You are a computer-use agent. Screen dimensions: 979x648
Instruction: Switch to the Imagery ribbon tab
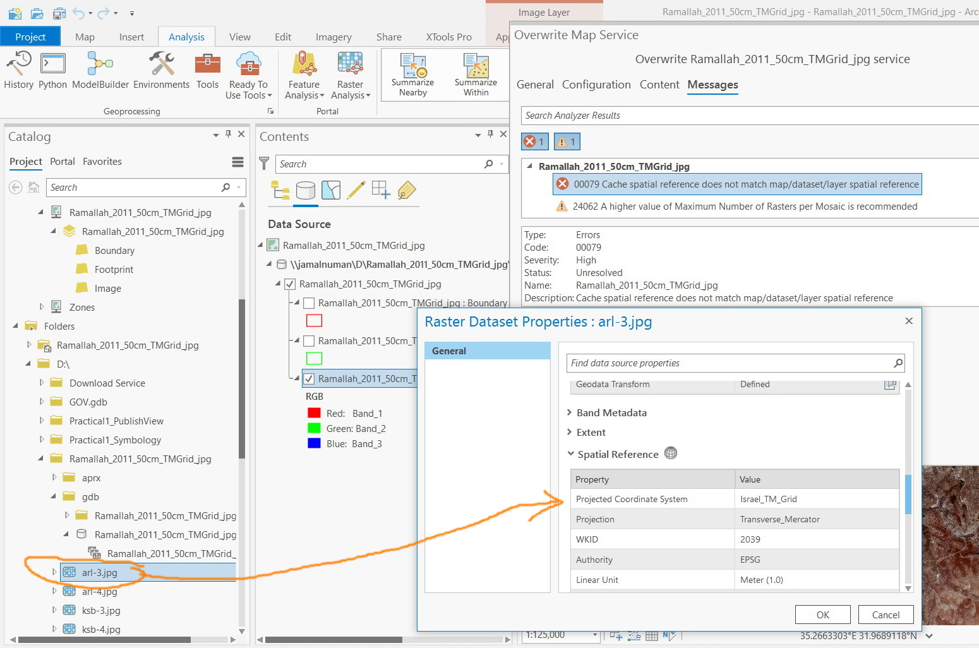coord(333,37)
